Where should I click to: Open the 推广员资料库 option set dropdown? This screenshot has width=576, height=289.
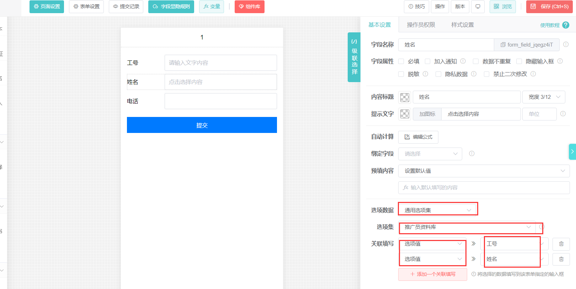[x=467, y=227]
